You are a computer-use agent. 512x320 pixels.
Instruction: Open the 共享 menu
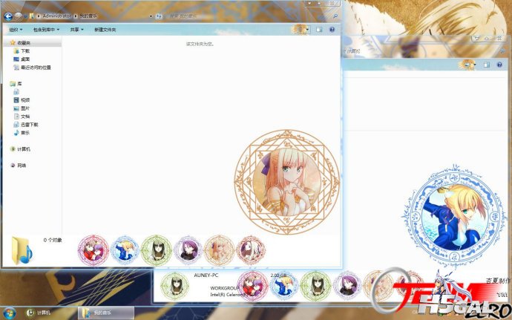[x=76, y=30]
